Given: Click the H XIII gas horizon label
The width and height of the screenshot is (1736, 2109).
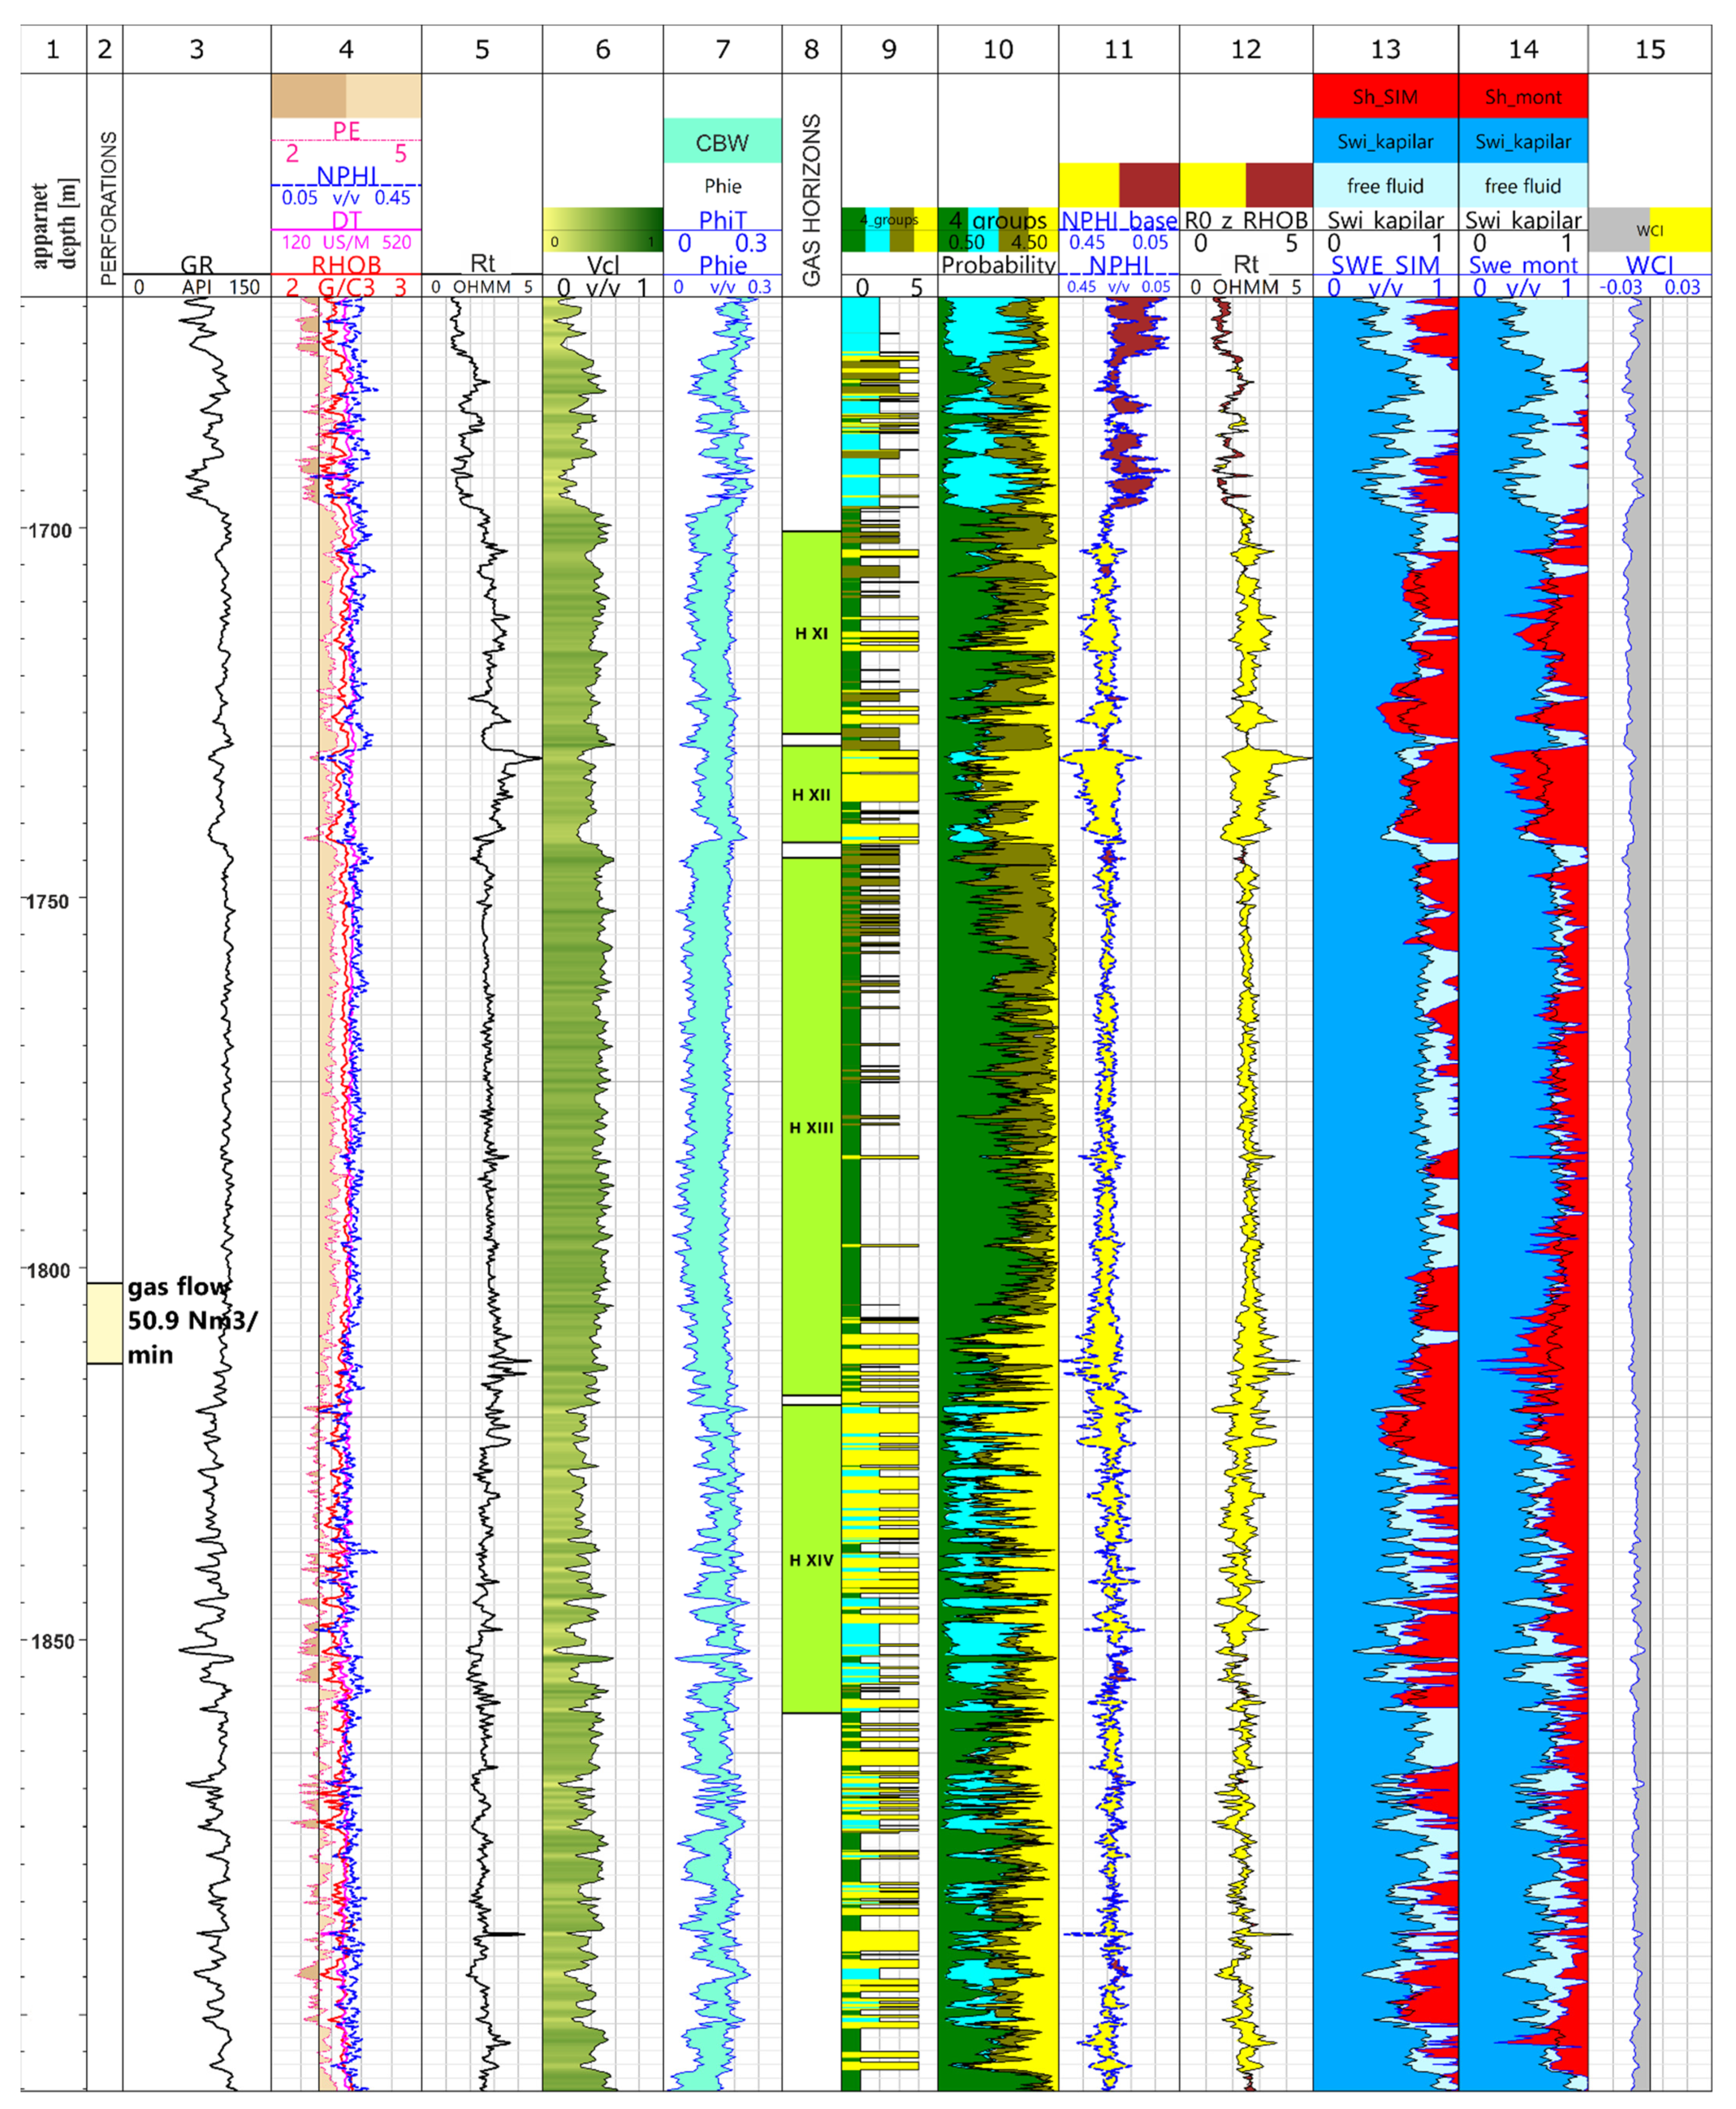Looking at the screenshot, I should pos(811,1128).
